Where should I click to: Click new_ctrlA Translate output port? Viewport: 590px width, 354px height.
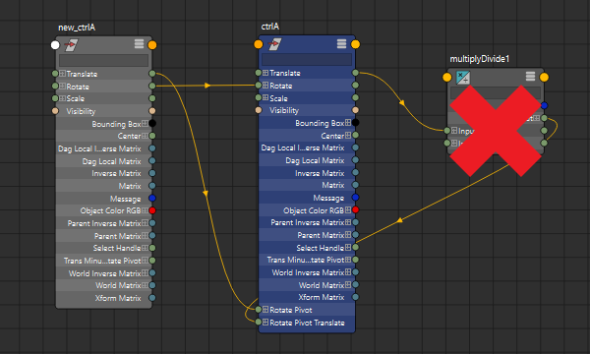coord(152,74)
